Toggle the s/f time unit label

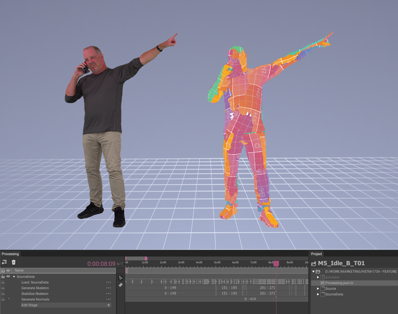(x=120, y=264)
